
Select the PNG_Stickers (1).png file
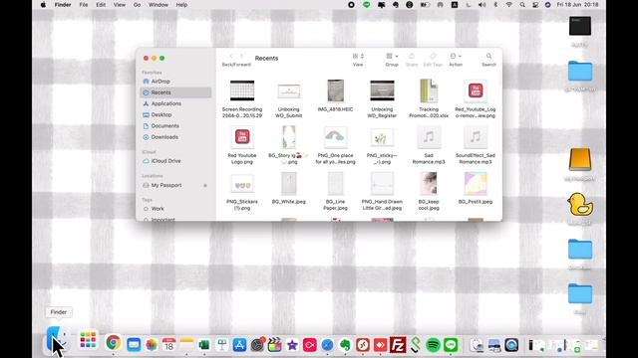(x=242, y=191)
